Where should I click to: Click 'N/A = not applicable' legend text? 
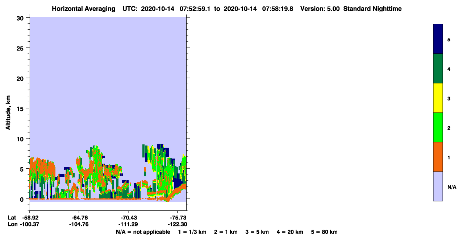click(143, 232)
